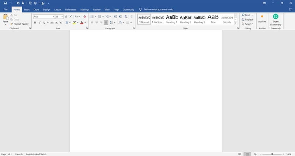The image size is (295, 156).
Task: Switch to the Design tab
Action: pos(47,10)
